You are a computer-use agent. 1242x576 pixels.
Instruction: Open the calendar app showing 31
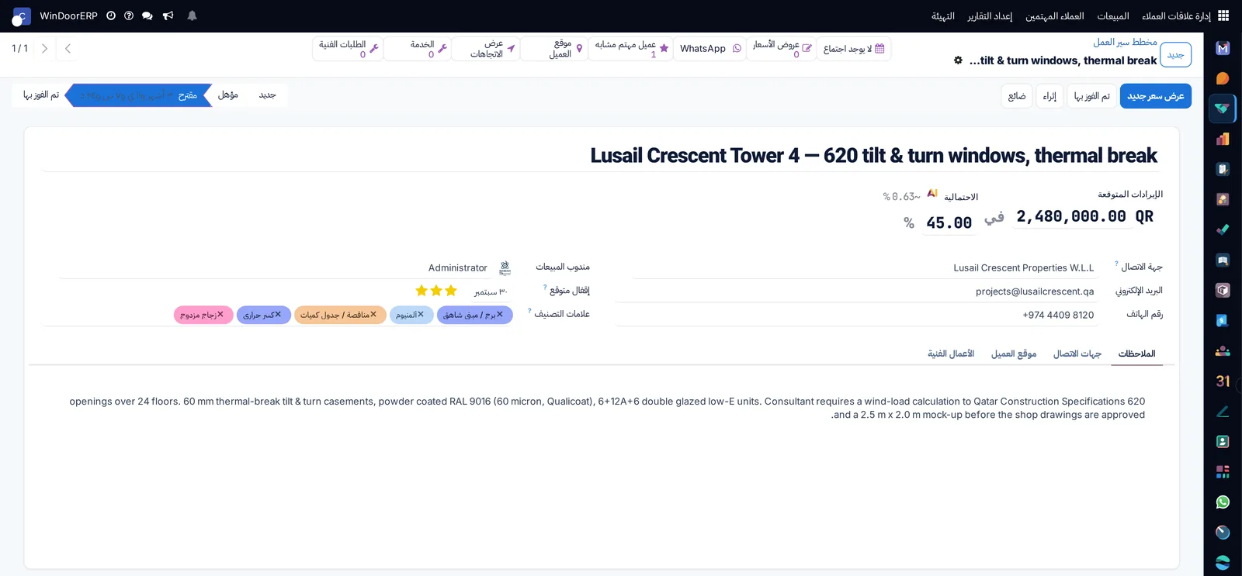pyautogui.click(x=1223, y=381)
